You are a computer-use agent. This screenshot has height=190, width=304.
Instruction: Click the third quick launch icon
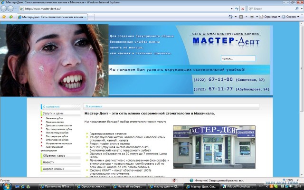coord(28,187)
